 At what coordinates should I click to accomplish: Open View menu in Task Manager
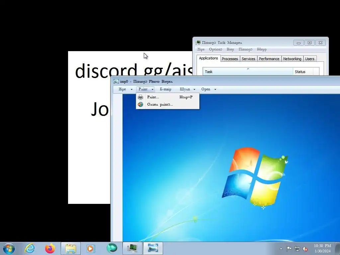[230, 49]
